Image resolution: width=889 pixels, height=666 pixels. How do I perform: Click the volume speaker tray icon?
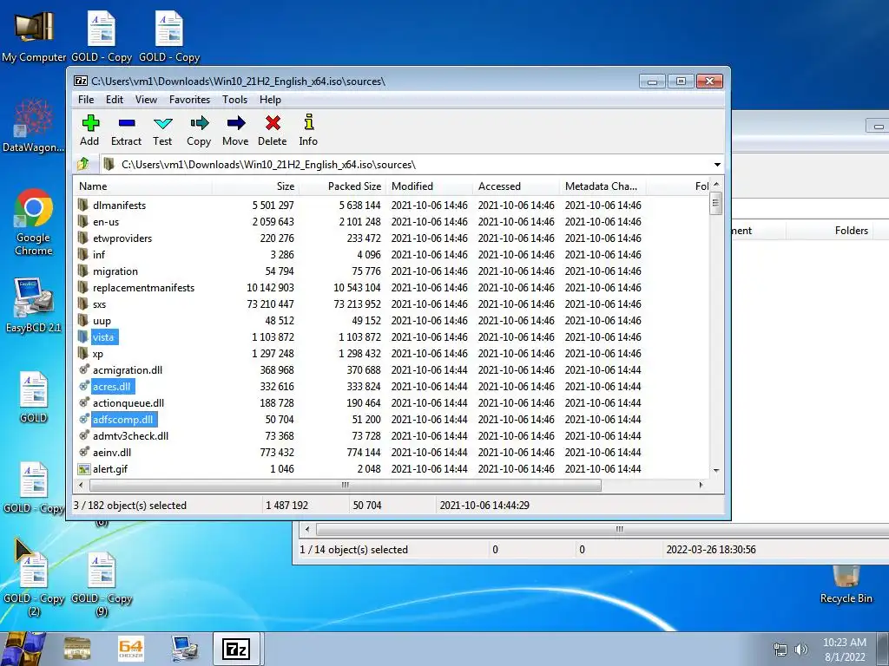pyautogui.click(x=801, y=649)
